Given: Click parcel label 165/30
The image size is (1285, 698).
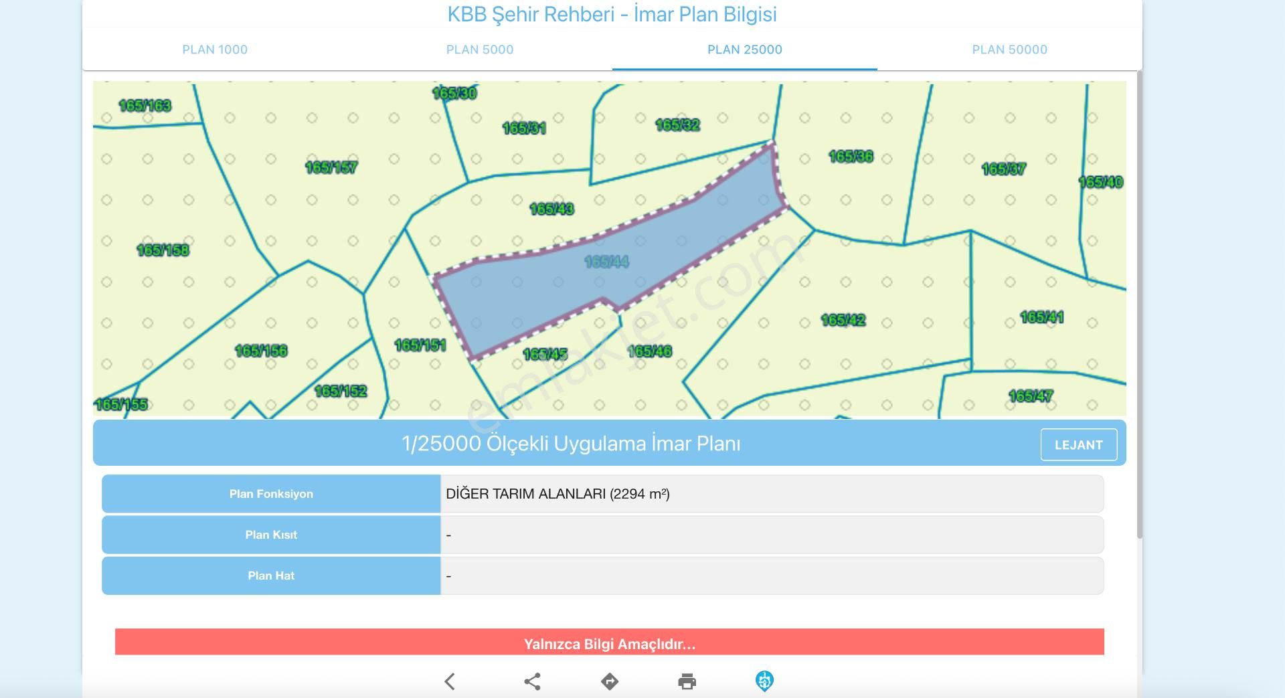Looking at the screenshot, I should 454,94.
